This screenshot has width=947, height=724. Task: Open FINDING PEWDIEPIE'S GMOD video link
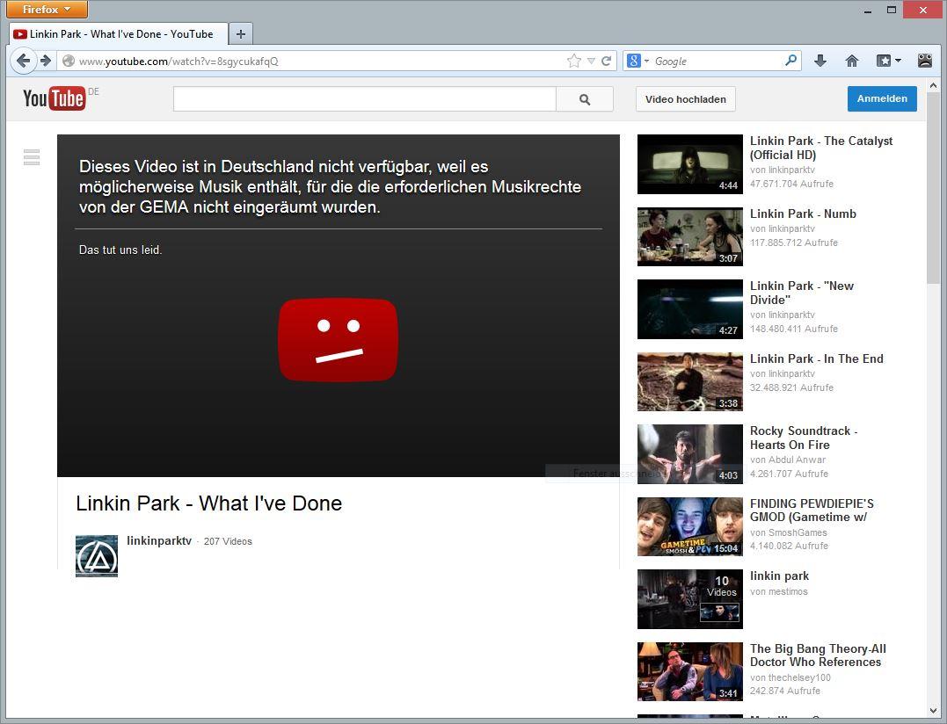812,510
